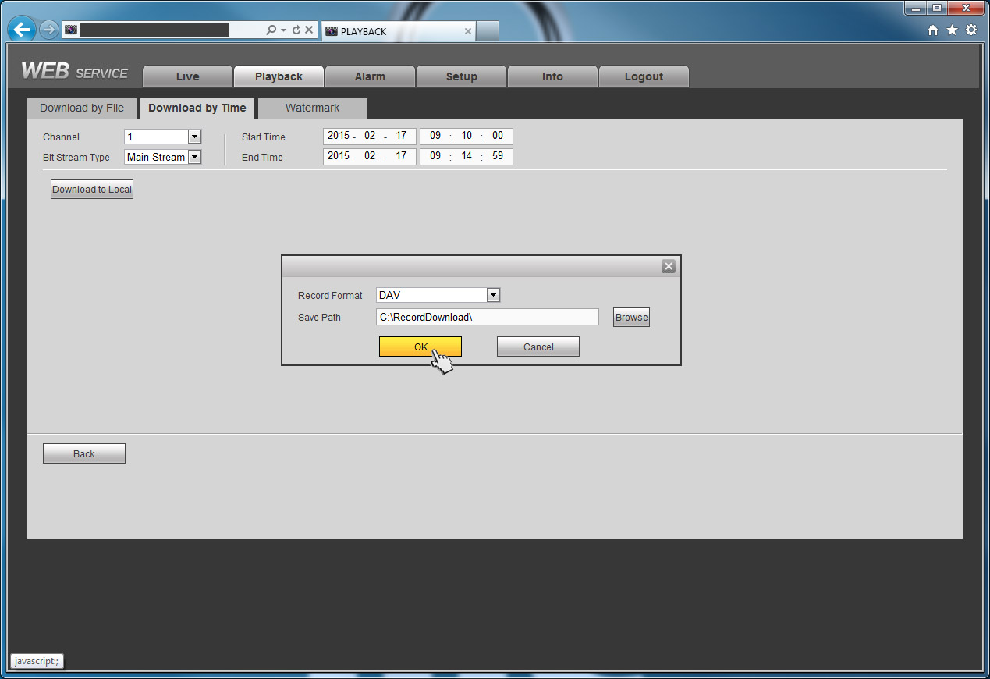Click the browser back arrow button
The image size is (990, 679).
(x=22, y=30)
